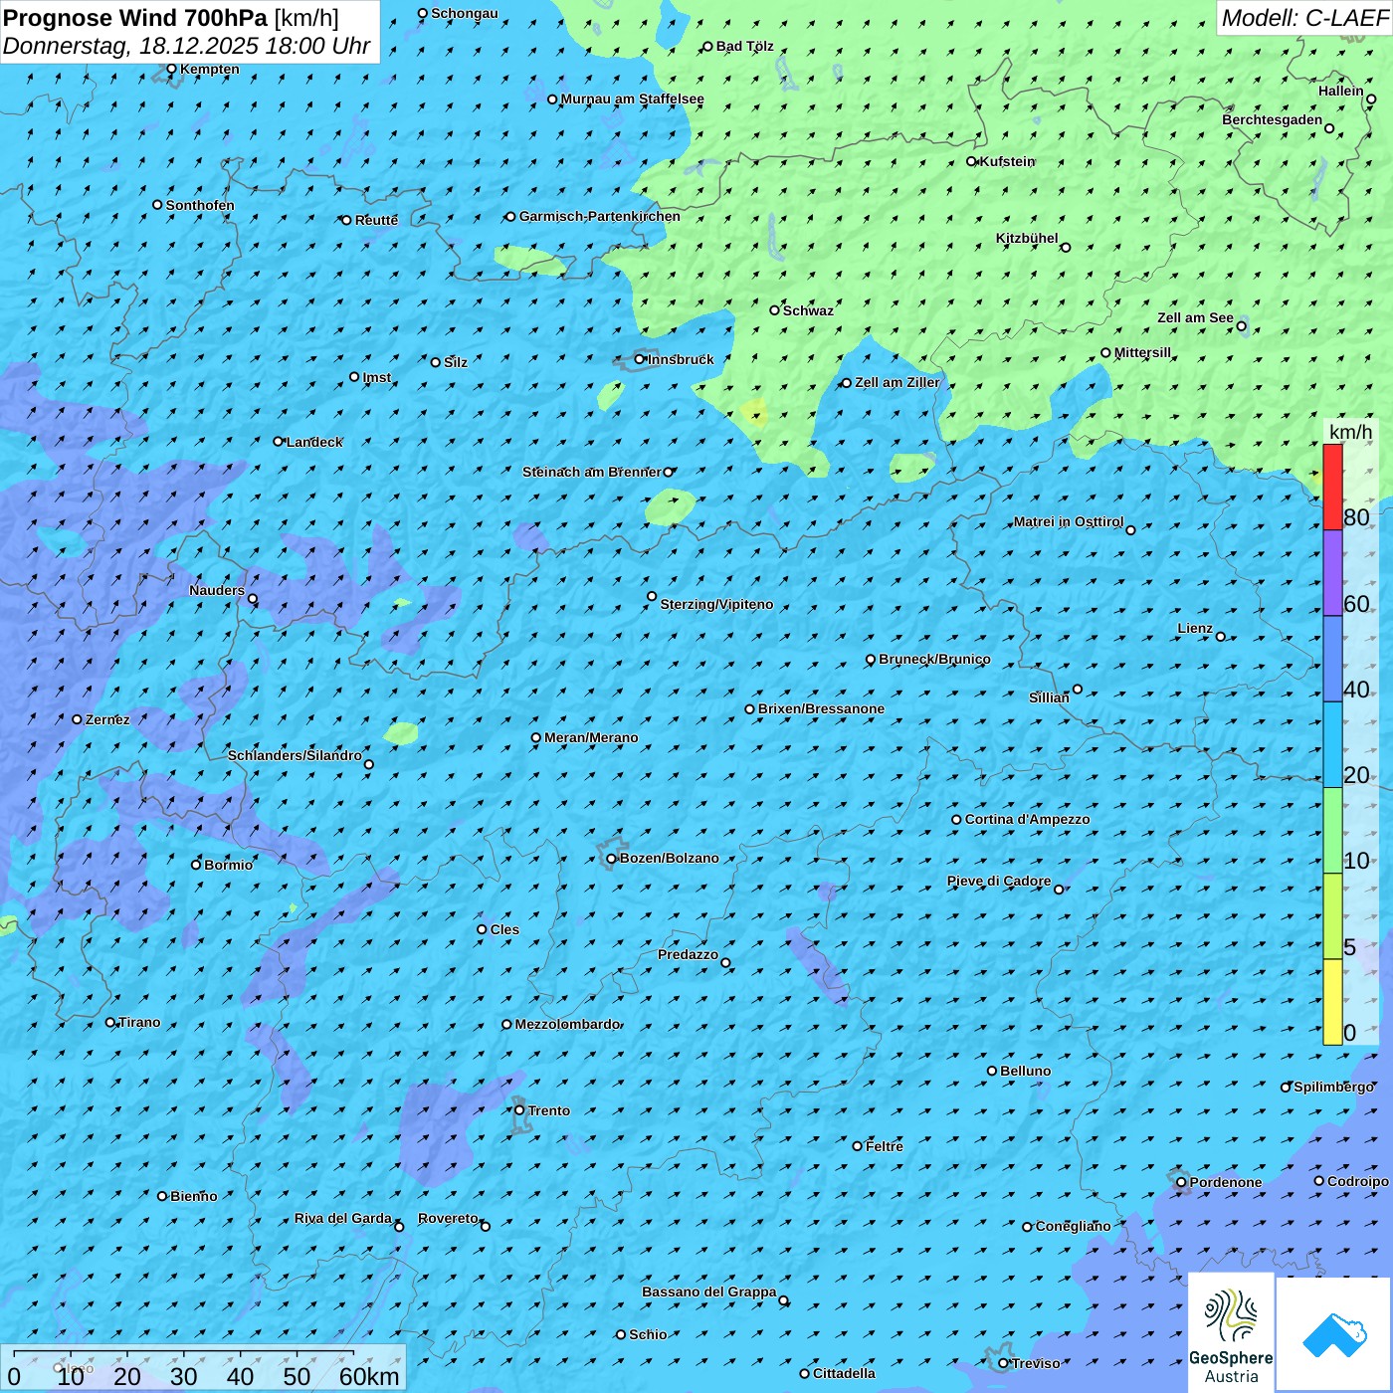Click the 'Sonthofen' label
1393x1393 pixels.
pyautogui.click(x=200, y=206)
